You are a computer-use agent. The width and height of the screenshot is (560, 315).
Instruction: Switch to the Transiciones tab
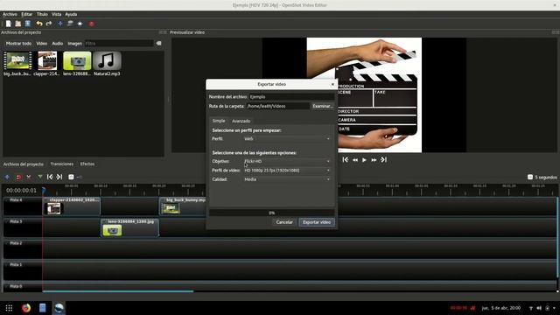click(x=62, y=164)
